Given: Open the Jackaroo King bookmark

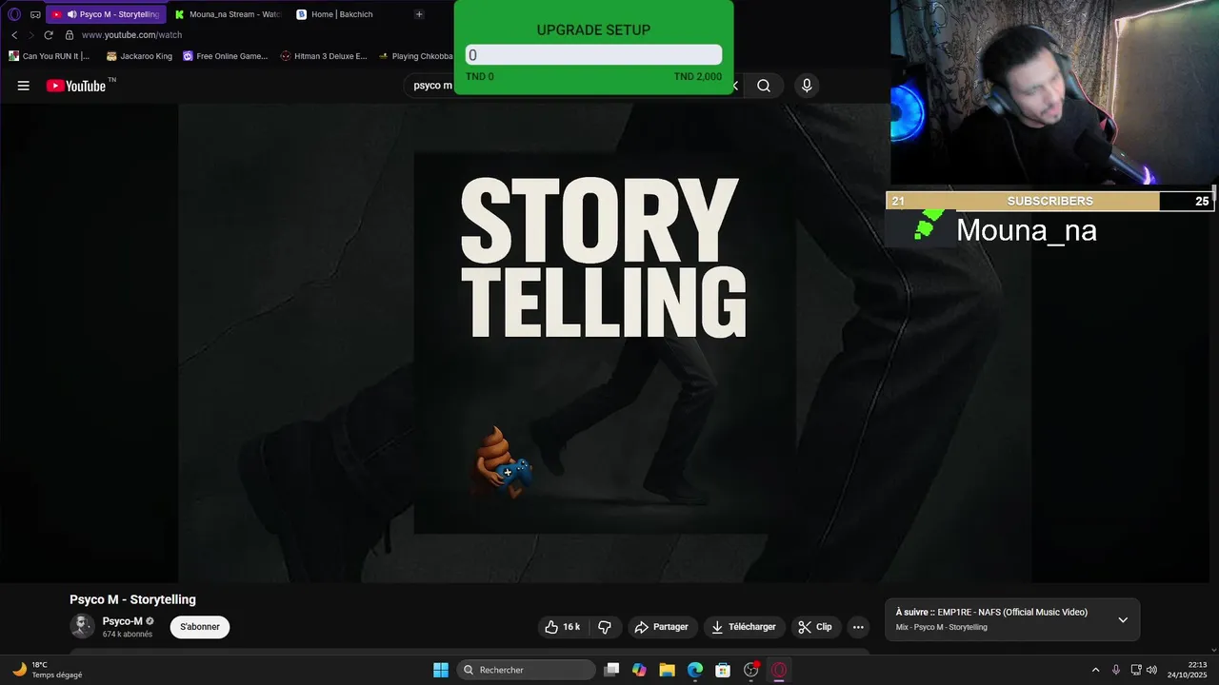Looking at the screenshot, I should coord(139,56).
